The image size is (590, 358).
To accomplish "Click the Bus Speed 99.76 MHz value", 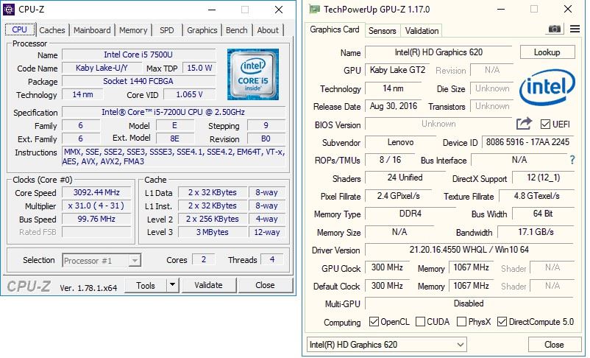I will point(96,219).
